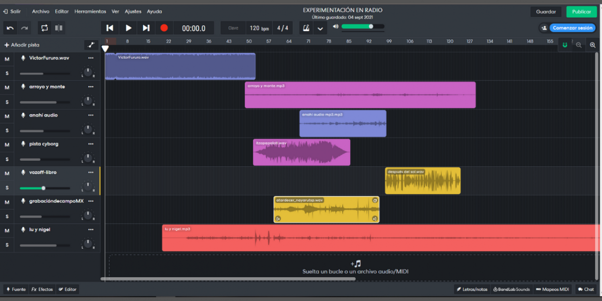Start recording with the red record button
This screenshot has width=602, height=301.
click(164, 28)
